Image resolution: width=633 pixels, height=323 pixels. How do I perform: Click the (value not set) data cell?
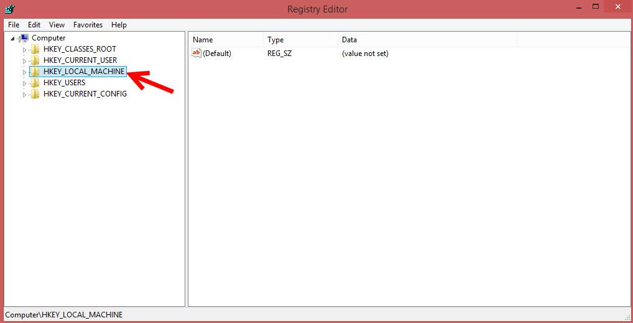365,54
